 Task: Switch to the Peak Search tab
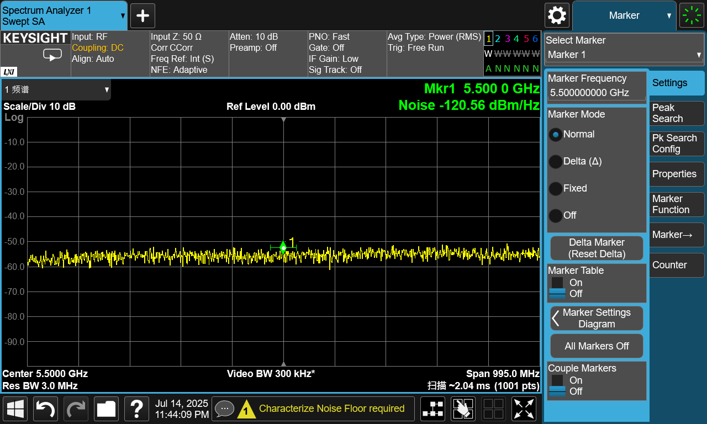pyautogui.click(x=677, y=113)
